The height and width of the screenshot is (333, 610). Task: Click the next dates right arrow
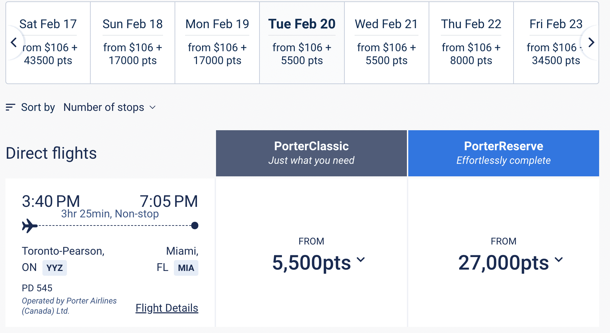[591, 43]
